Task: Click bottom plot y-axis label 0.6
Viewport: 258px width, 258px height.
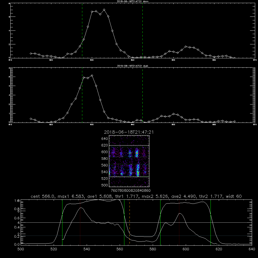Action: coord(17,218)
